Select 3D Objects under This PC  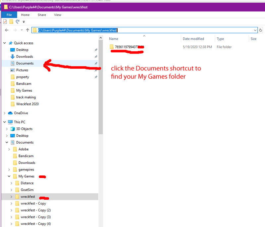pos(24,129)
